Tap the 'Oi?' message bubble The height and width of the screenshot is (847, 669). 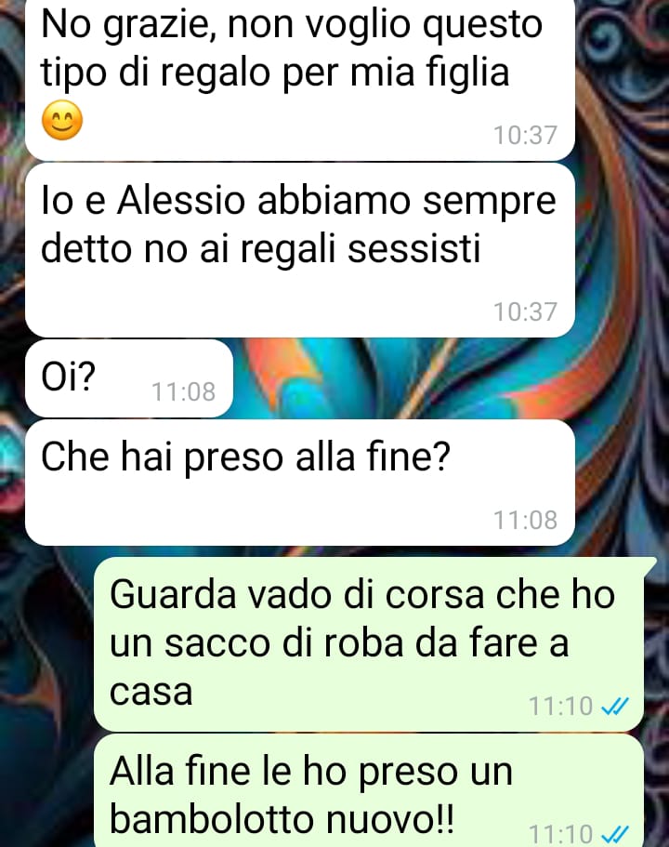point(129,378)
